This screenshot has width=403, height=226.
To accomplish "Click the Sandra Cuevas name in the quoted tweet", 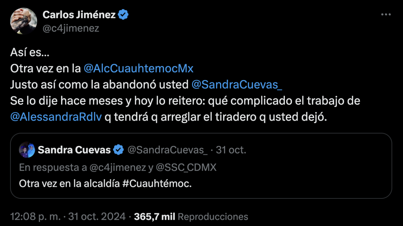I will click(x=74, y=150).
